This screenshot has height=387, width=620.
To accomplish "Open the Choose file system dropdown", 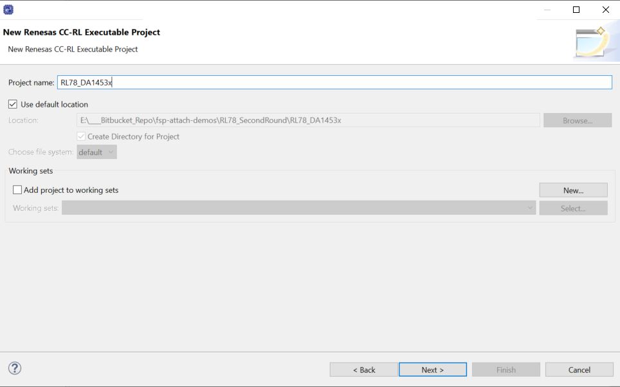I will pyautogui.click(x=97, y=152).
